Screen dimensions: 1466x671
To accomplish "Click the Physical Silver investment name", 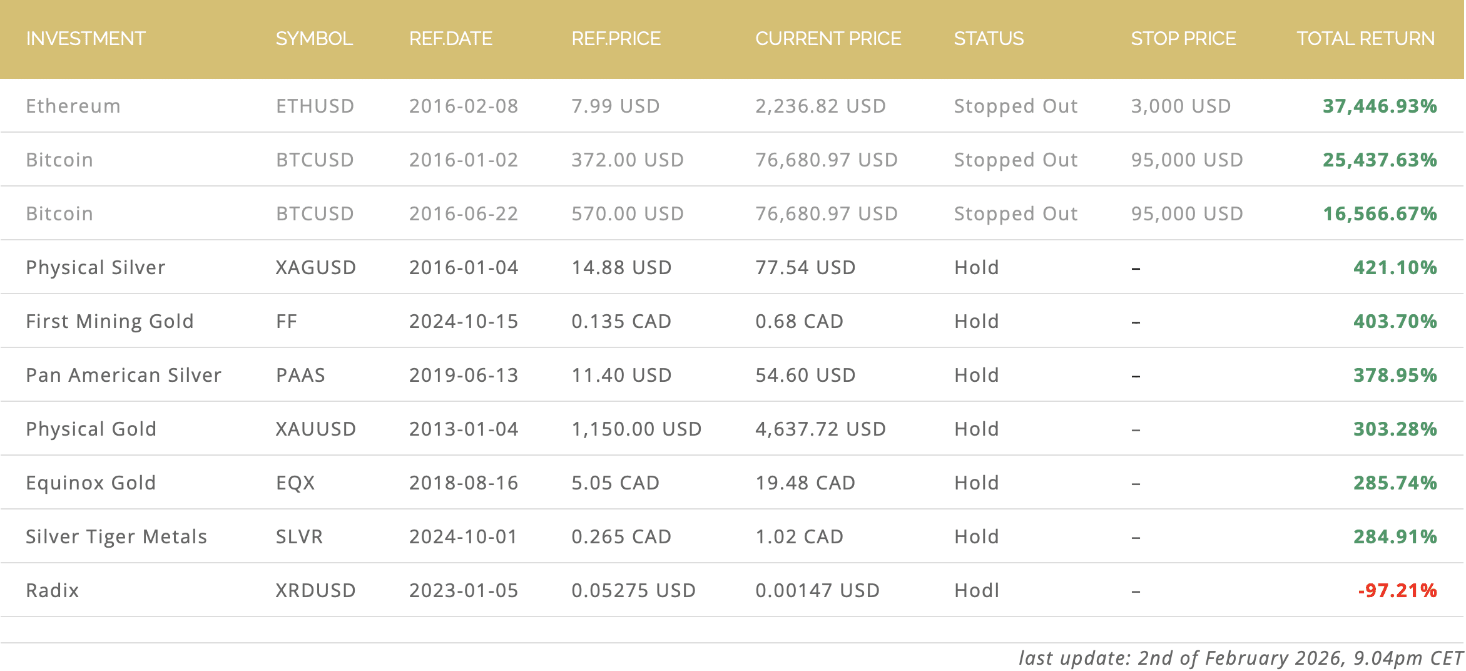I will click(96, 268).
